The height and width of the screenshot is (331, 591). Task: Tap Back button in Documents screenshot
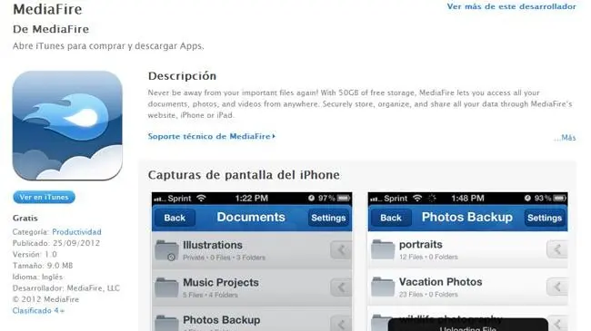point(175,218)
